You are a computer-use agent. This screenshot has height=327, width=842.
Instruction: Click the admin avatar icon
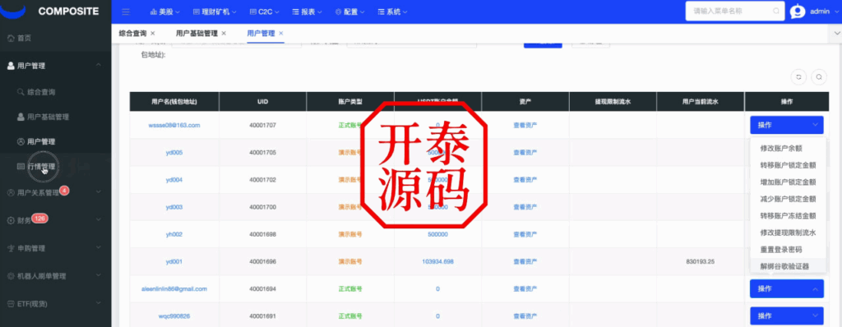click(x=798, y=12)
